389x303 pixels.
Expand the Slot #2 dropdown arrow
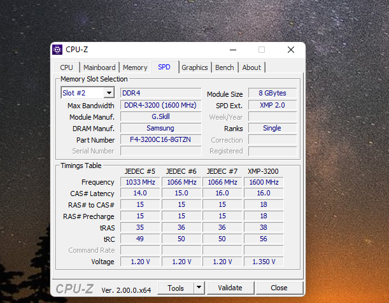(x=109, y=93)
